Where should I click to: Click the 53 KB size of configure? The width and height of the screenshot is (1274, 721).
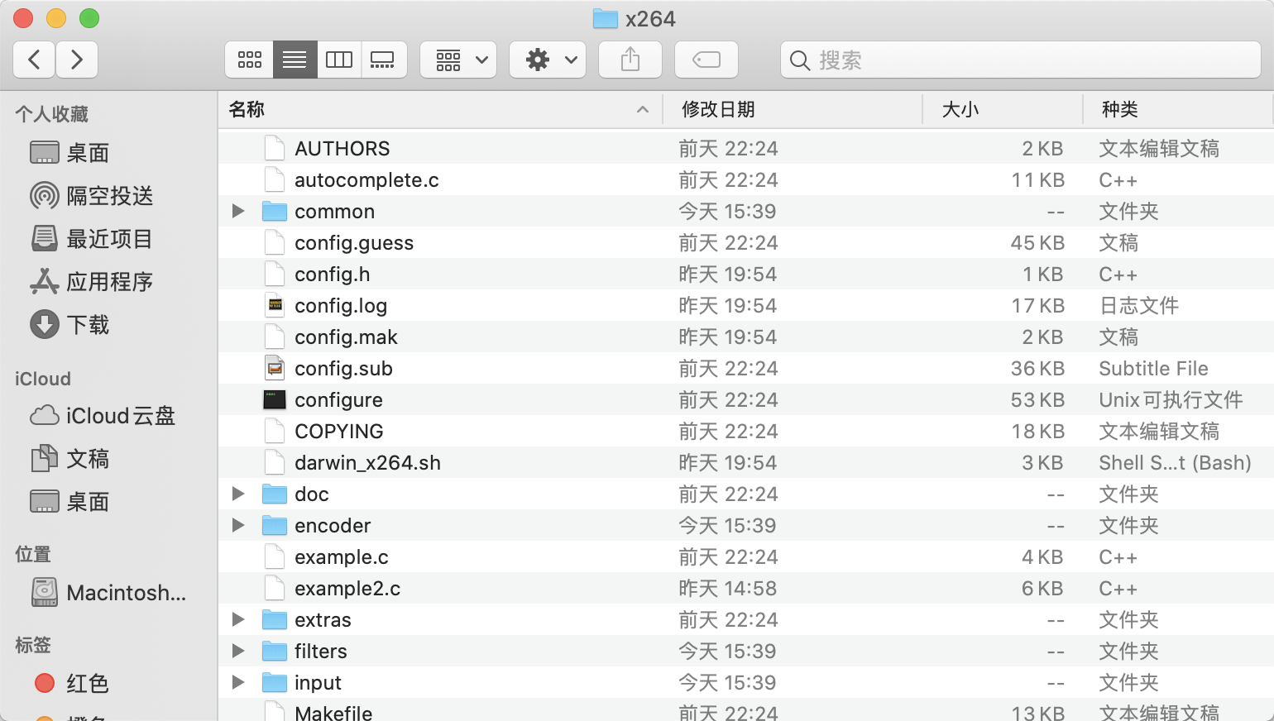[1037, 400]
